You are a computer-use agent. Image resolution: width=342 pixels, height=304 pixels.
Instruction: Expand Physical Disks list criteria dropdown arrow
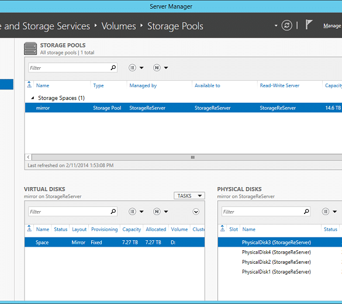click(x=335, y=212)
